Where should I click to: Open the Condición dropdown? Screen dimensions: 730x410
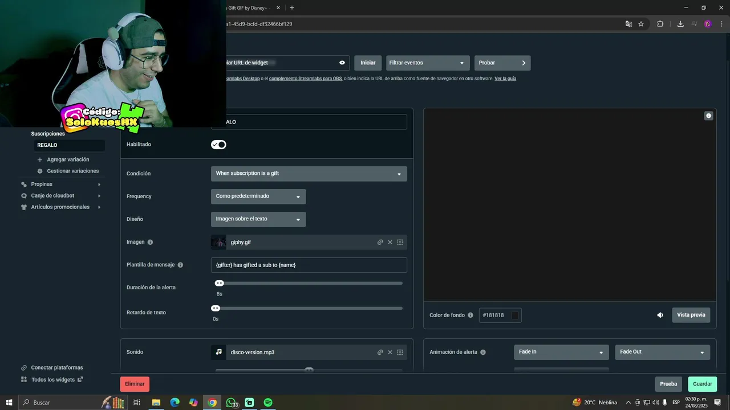[x=309, y=174]
